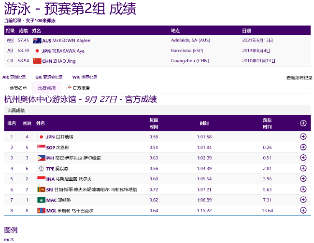Select location Adelaide, SA (AUS)
This screenshot has height=243, width=314.
click(190, 40)
